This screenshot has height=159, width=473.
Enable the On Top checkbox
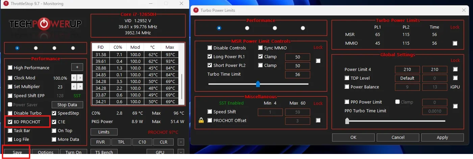(x=54, y=130)
